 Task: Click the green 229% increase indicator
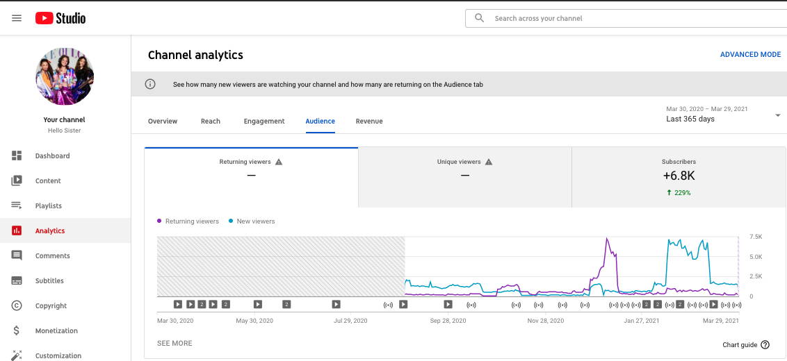click(x=679, y=192)
